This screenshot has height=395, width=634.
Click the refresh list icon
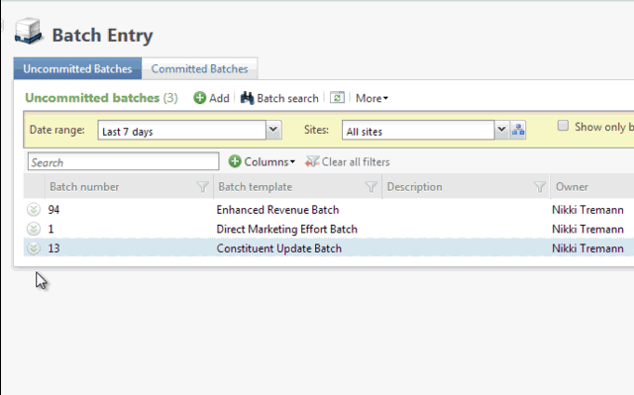tap(337, 97)
